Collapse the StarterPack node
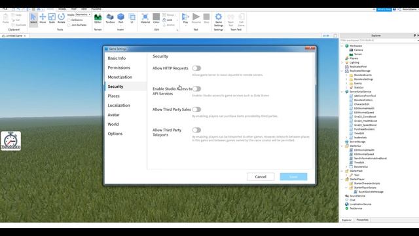 (x=342, y=171)
